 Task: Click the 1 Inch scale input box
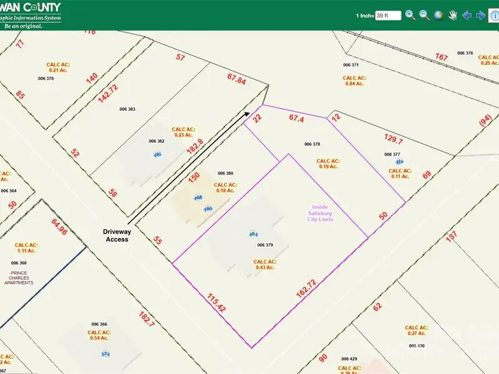click(x=388, y=16)
